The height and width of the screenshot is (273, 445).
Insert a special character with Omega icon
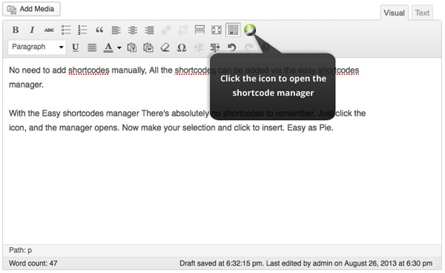coord(182,47)
